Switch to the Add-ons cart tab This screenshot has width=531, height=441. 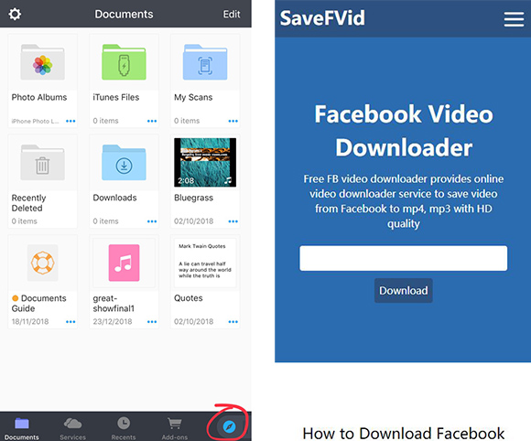pos(174,428)
